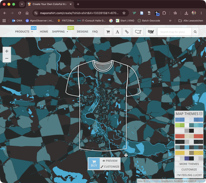Open the shopping cart icon in toolbar
The width and height of the screenshot is (206, 183).
(108, 32)
